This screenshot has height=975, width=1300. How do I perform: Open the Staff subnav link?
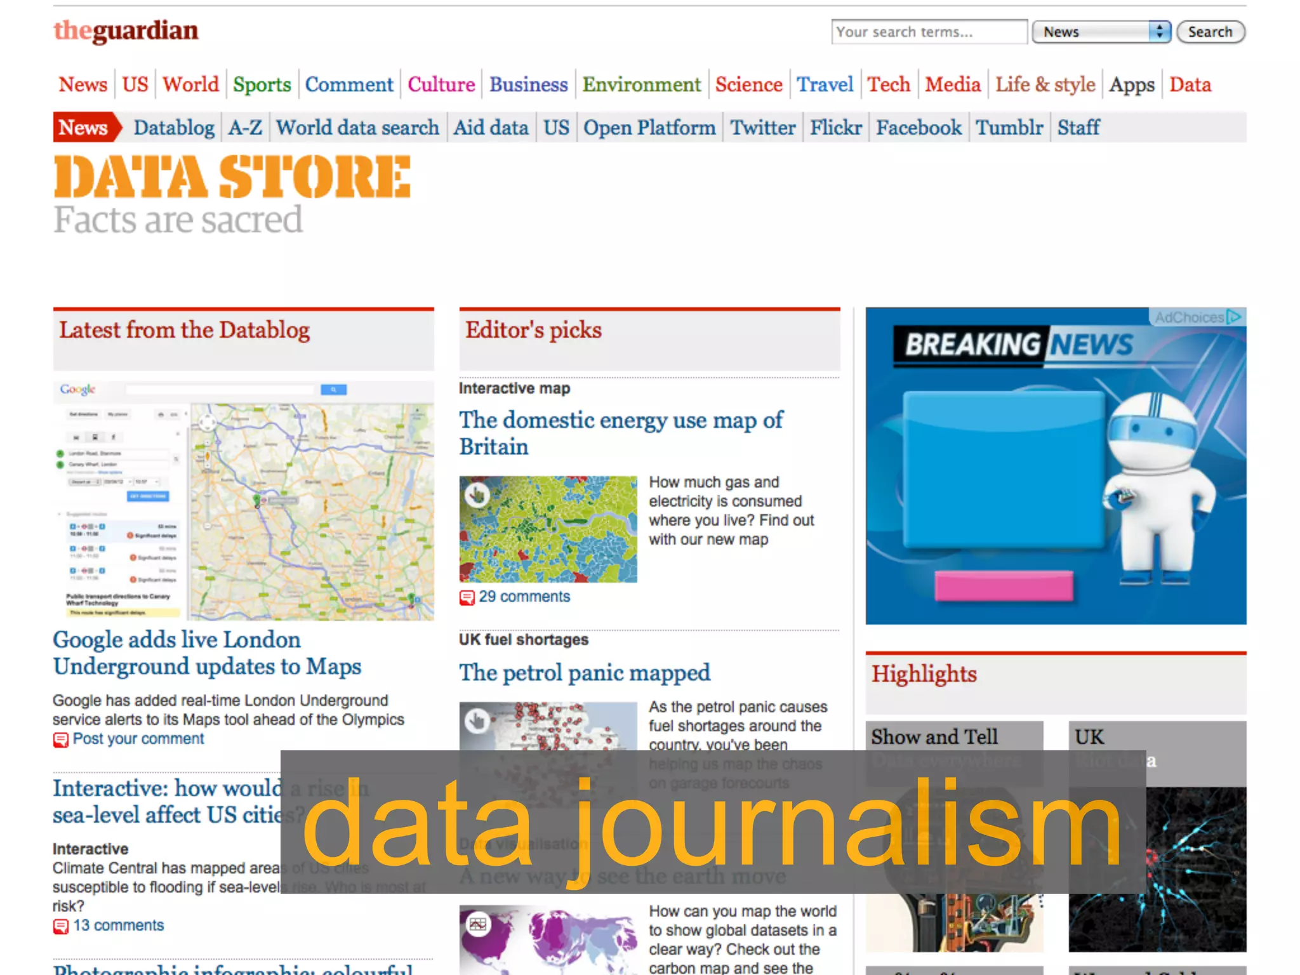1078,128
